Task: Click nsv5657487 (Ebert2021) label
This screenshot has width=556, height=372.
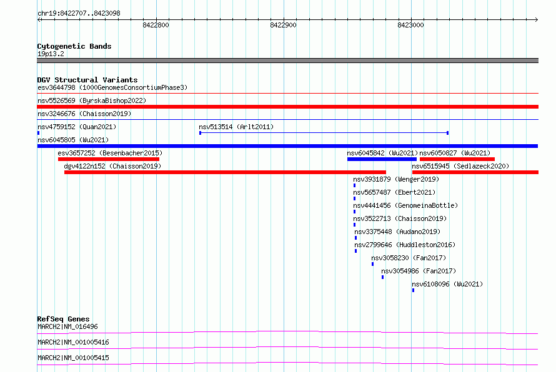Action: point(394,192)
